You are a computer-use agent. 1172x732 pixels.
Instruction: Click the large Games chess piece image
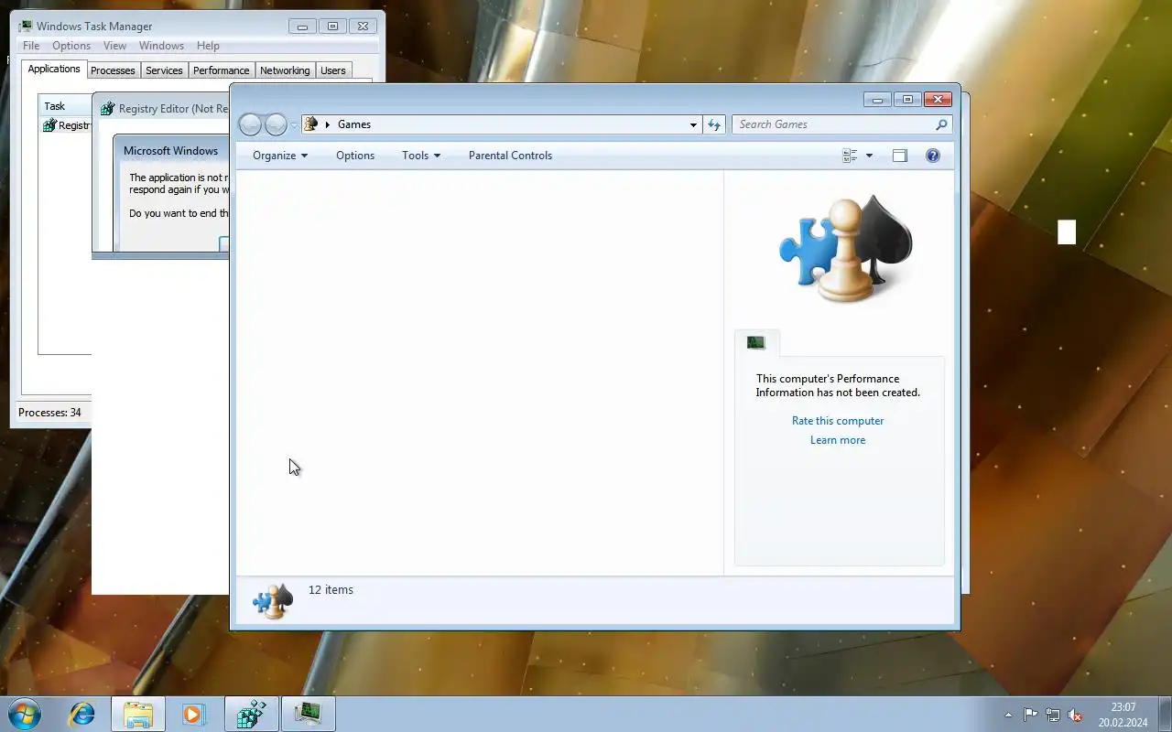pyautogui.click(x=845, y=249)
